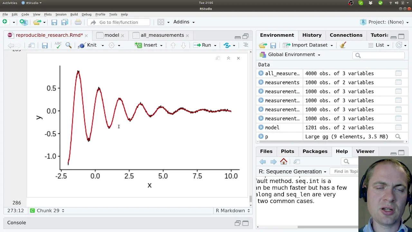This screenshot has height=232, width=412.
Task: Clear environment objects with broom icon
Action: coord(343,45)
